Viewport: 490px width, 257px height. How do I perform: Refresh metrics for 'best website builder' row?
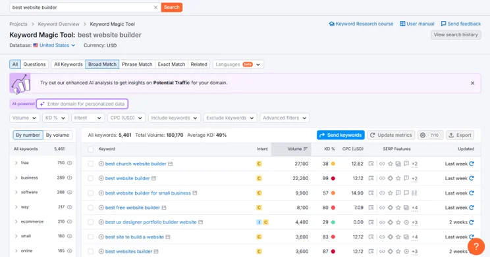coord(472,178)
